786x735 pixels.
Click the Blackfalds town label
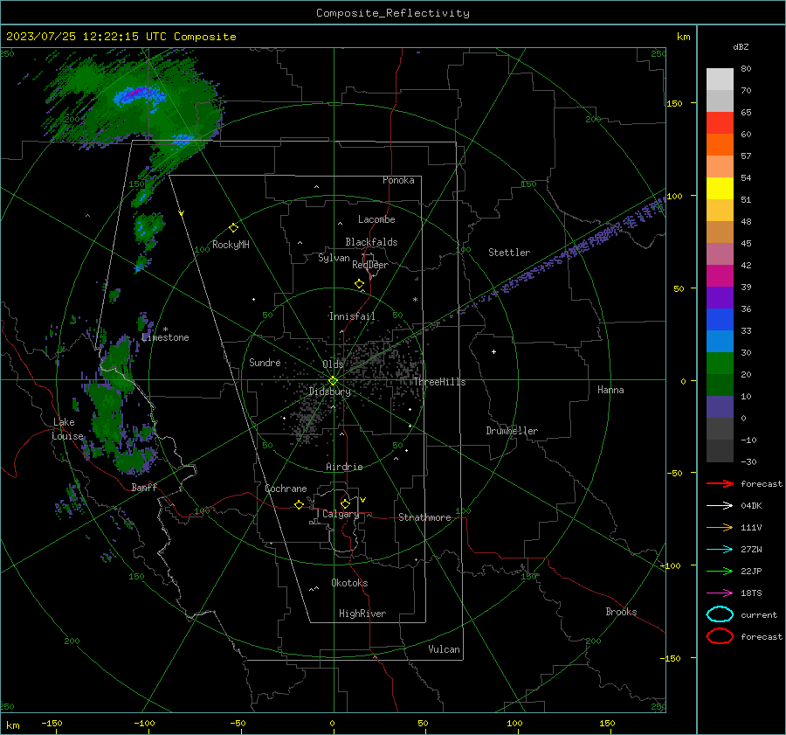coord(371,242)
